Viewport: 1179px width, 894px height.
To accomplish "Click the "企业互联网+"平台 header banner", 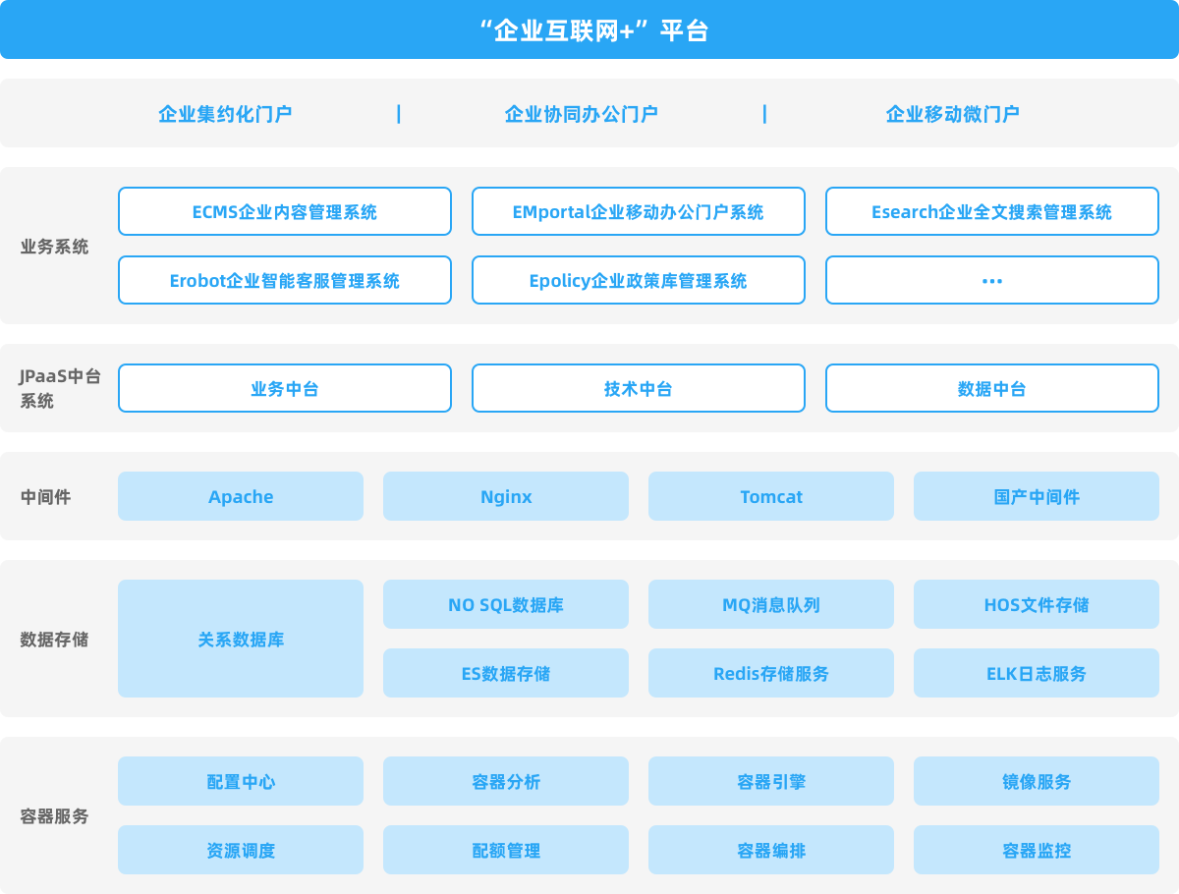I will coord(589,30).
